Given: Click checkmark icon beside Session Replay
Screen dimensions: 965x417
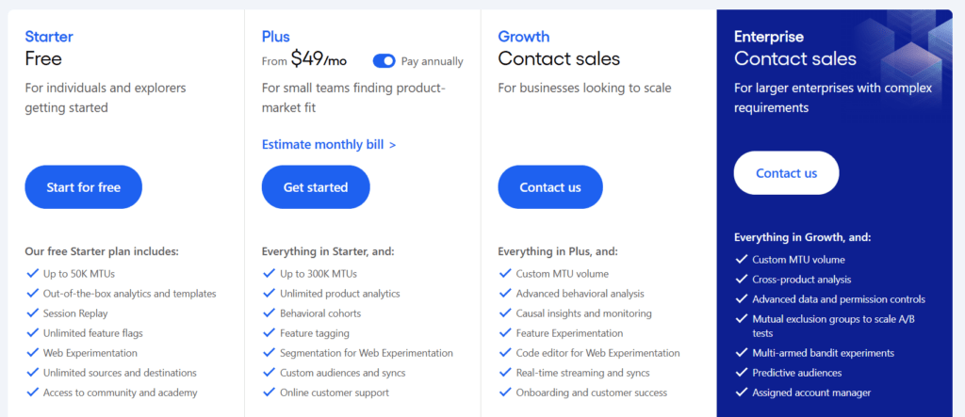Looking at the screenshot, I should pos(33,313).
